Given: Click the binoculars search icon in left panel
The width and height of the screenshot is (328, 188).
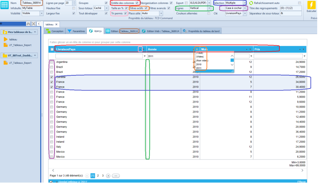Looking at the screenshot, I should tap(28, 24).
